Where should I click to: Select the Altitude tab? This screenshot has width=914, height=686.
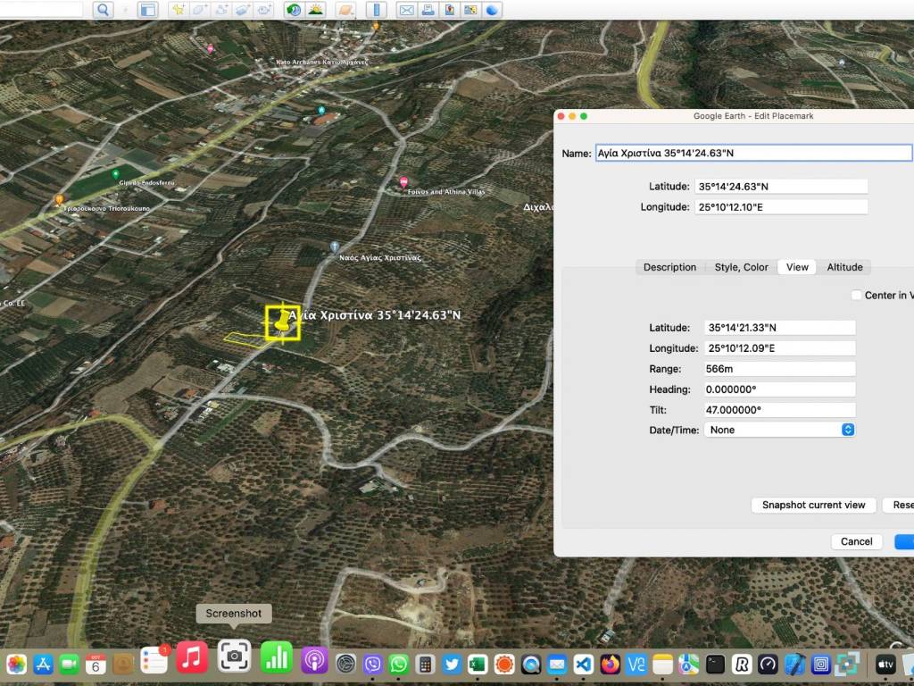pos(844,267)
